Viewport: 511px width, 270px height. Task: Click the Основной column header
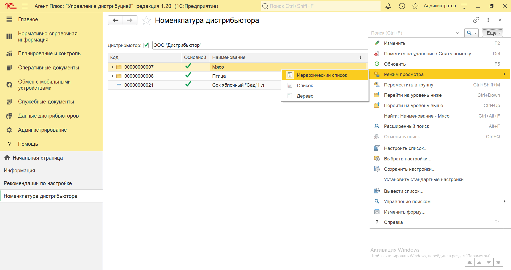196,57
